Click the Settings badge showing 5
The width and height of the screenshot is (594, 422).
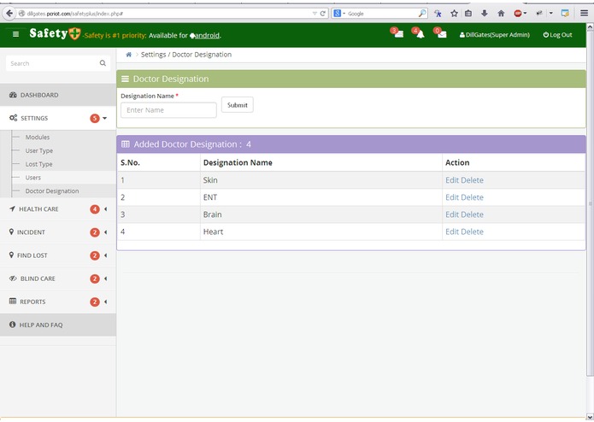tap(95, 119)
